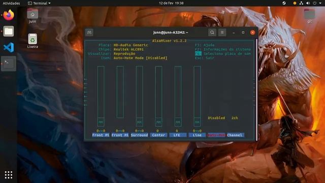Select the LFE channel label
325x183 pixels.
[x=178, y=135]
